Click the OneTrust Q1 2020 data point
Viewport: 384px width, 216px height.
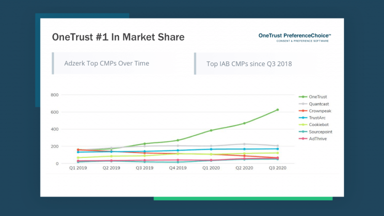click(x=211, y=130)
